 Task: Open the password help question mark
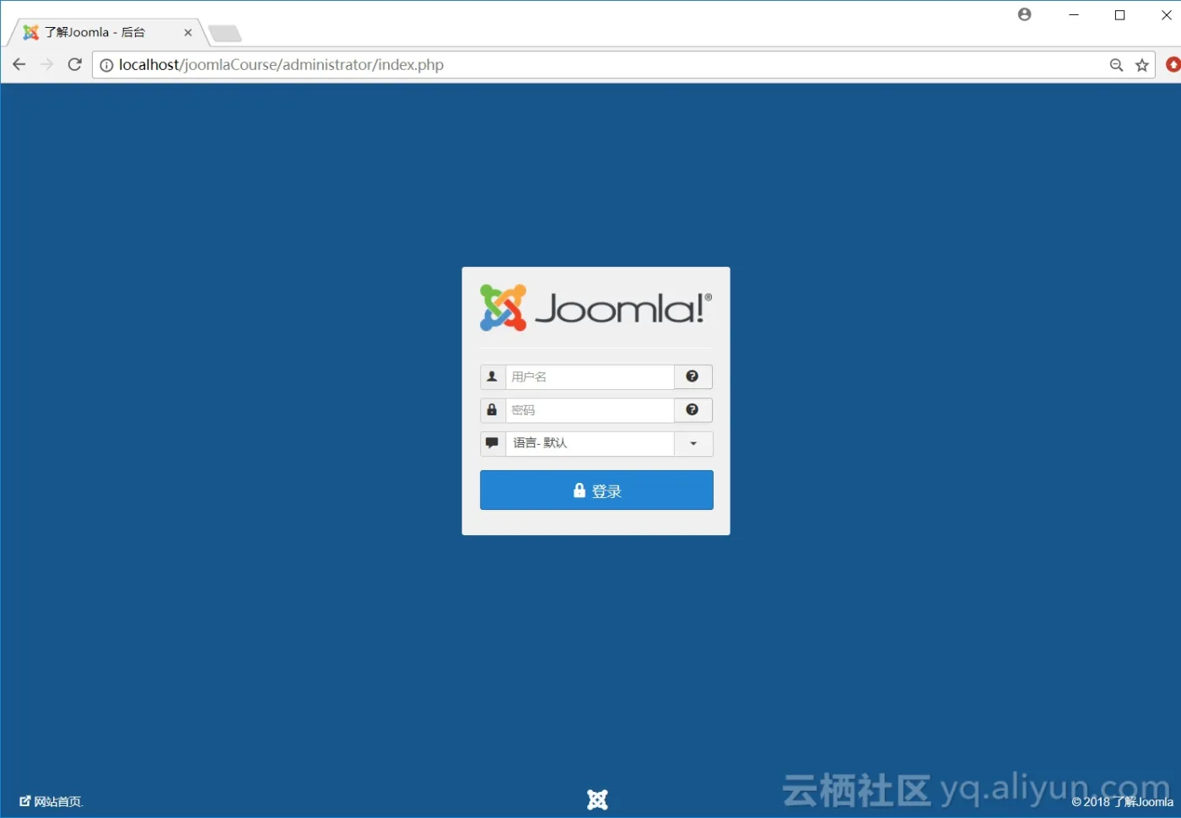[693, 410]
